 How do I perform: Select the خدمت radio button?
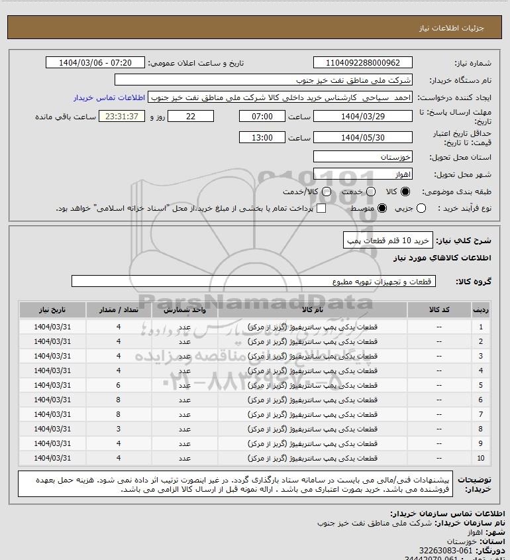coord(371,192)
